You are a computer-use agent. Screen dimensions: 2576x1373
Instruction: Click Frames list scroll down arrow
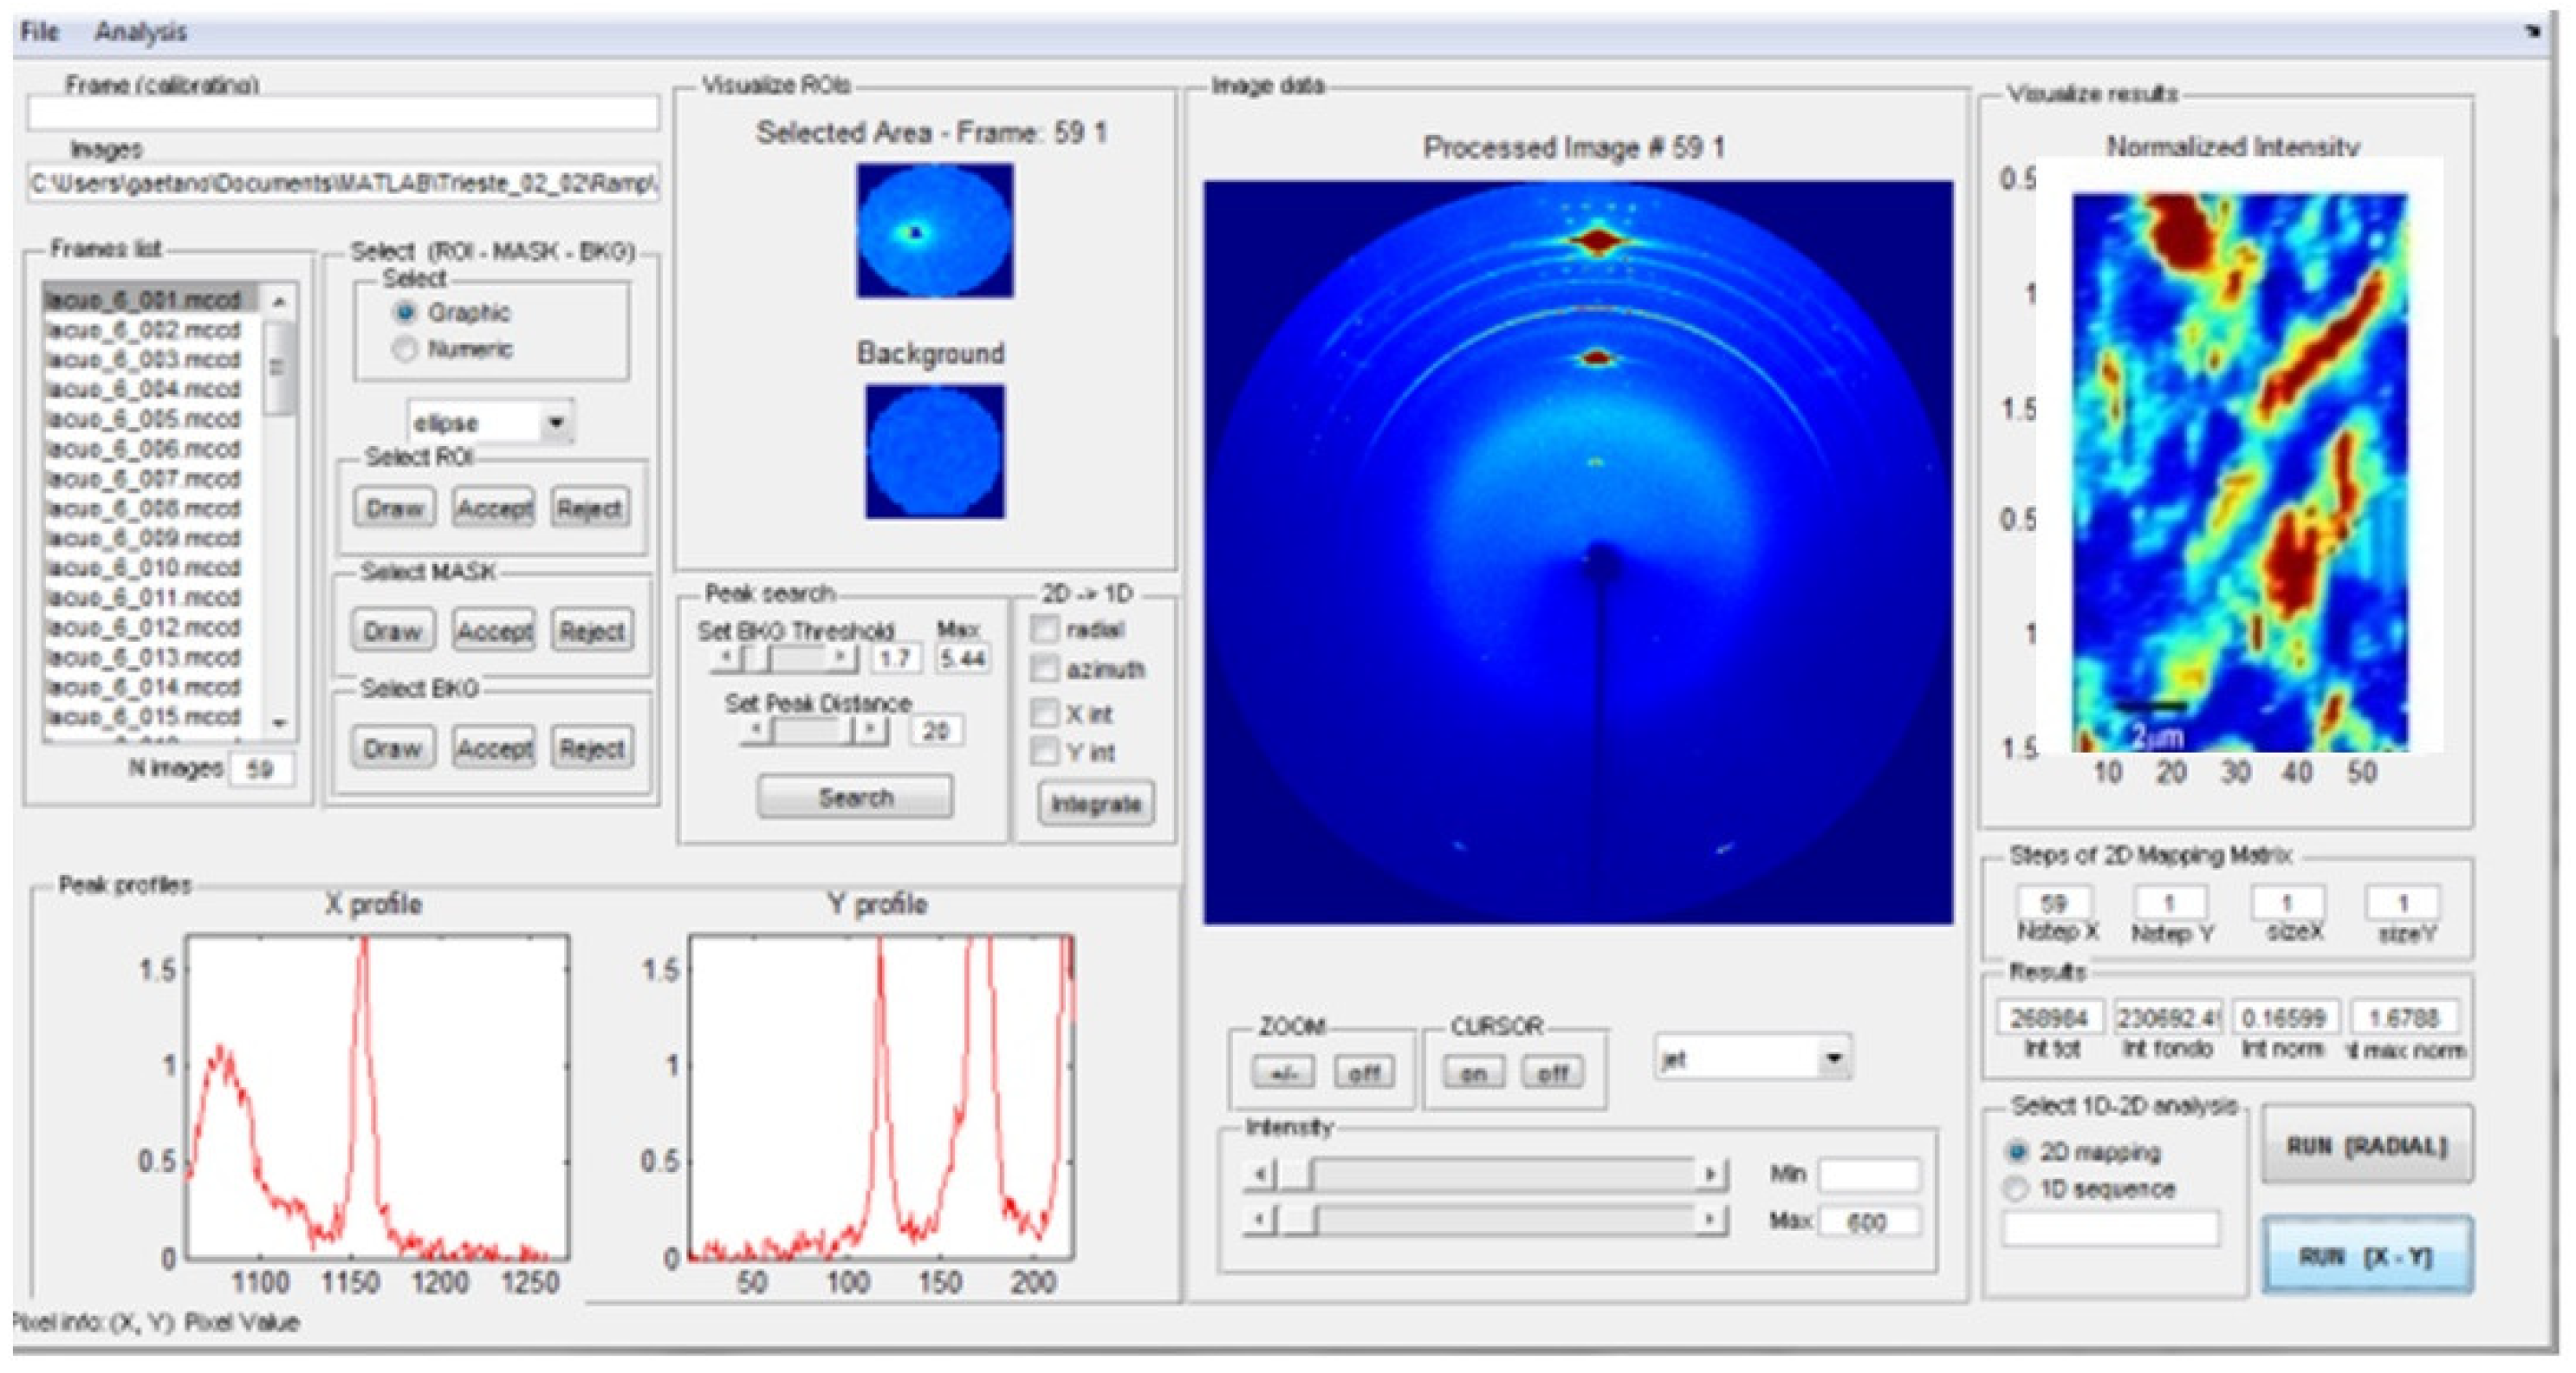click(279, 722)
